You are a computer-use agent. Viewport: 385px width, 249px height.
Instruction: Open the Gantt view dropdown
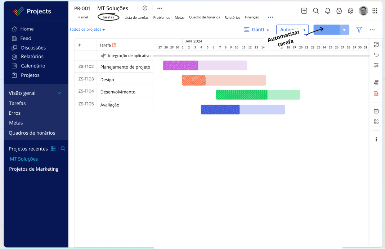click(x=256, y=30)
